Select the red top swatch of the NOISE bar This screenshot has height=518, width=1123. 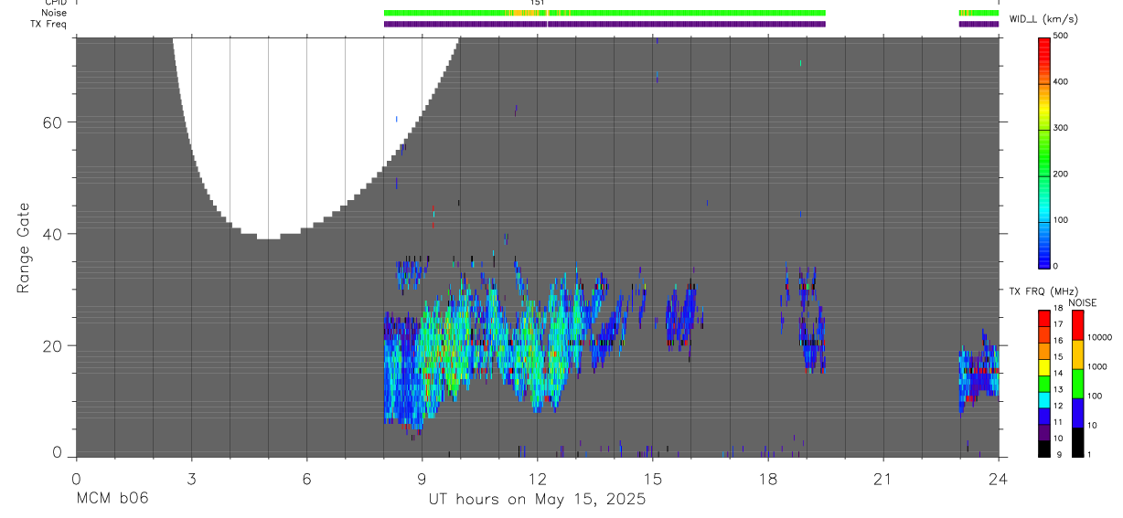tap(1077, 325)
